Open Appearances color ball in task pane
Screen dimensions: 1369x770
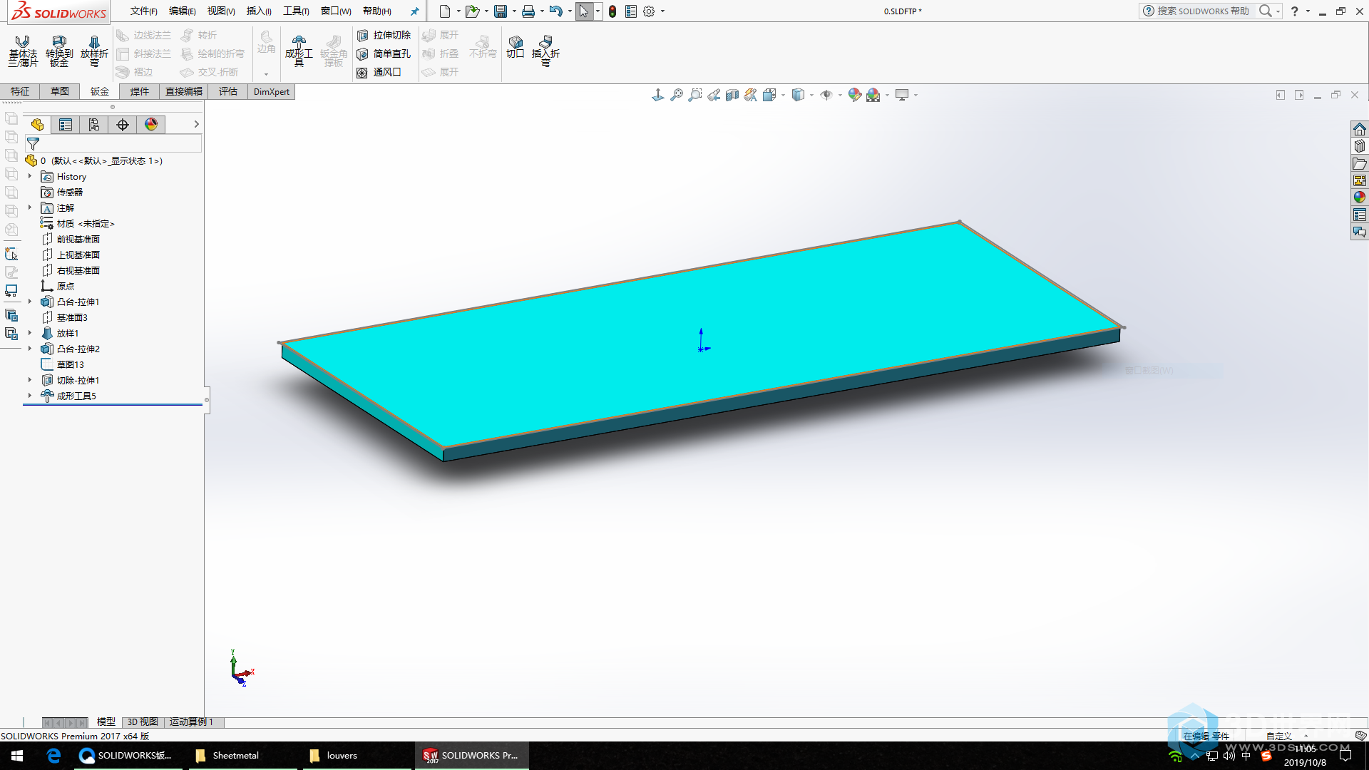(1360, 197)
